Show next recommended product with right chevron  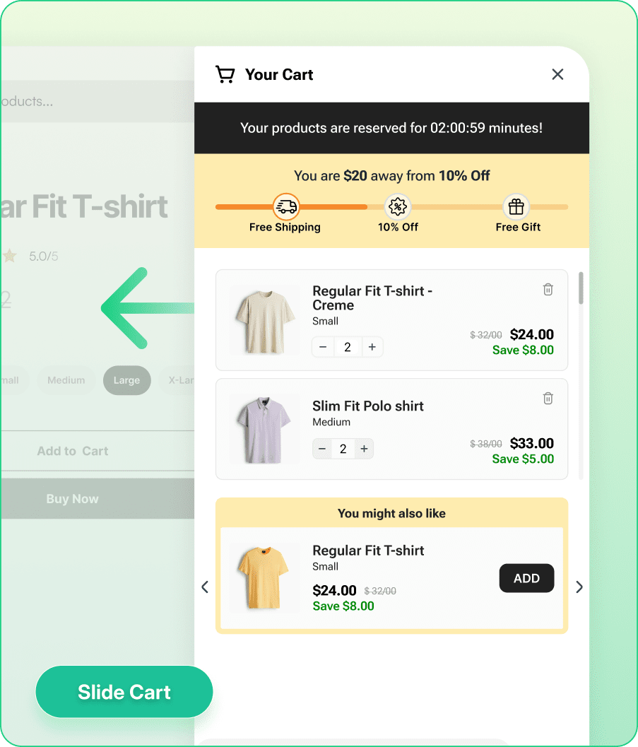(579, 587)
